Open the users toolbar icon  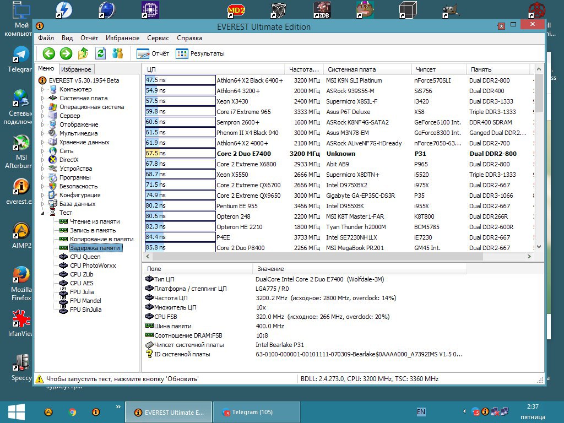click(118, 53)
